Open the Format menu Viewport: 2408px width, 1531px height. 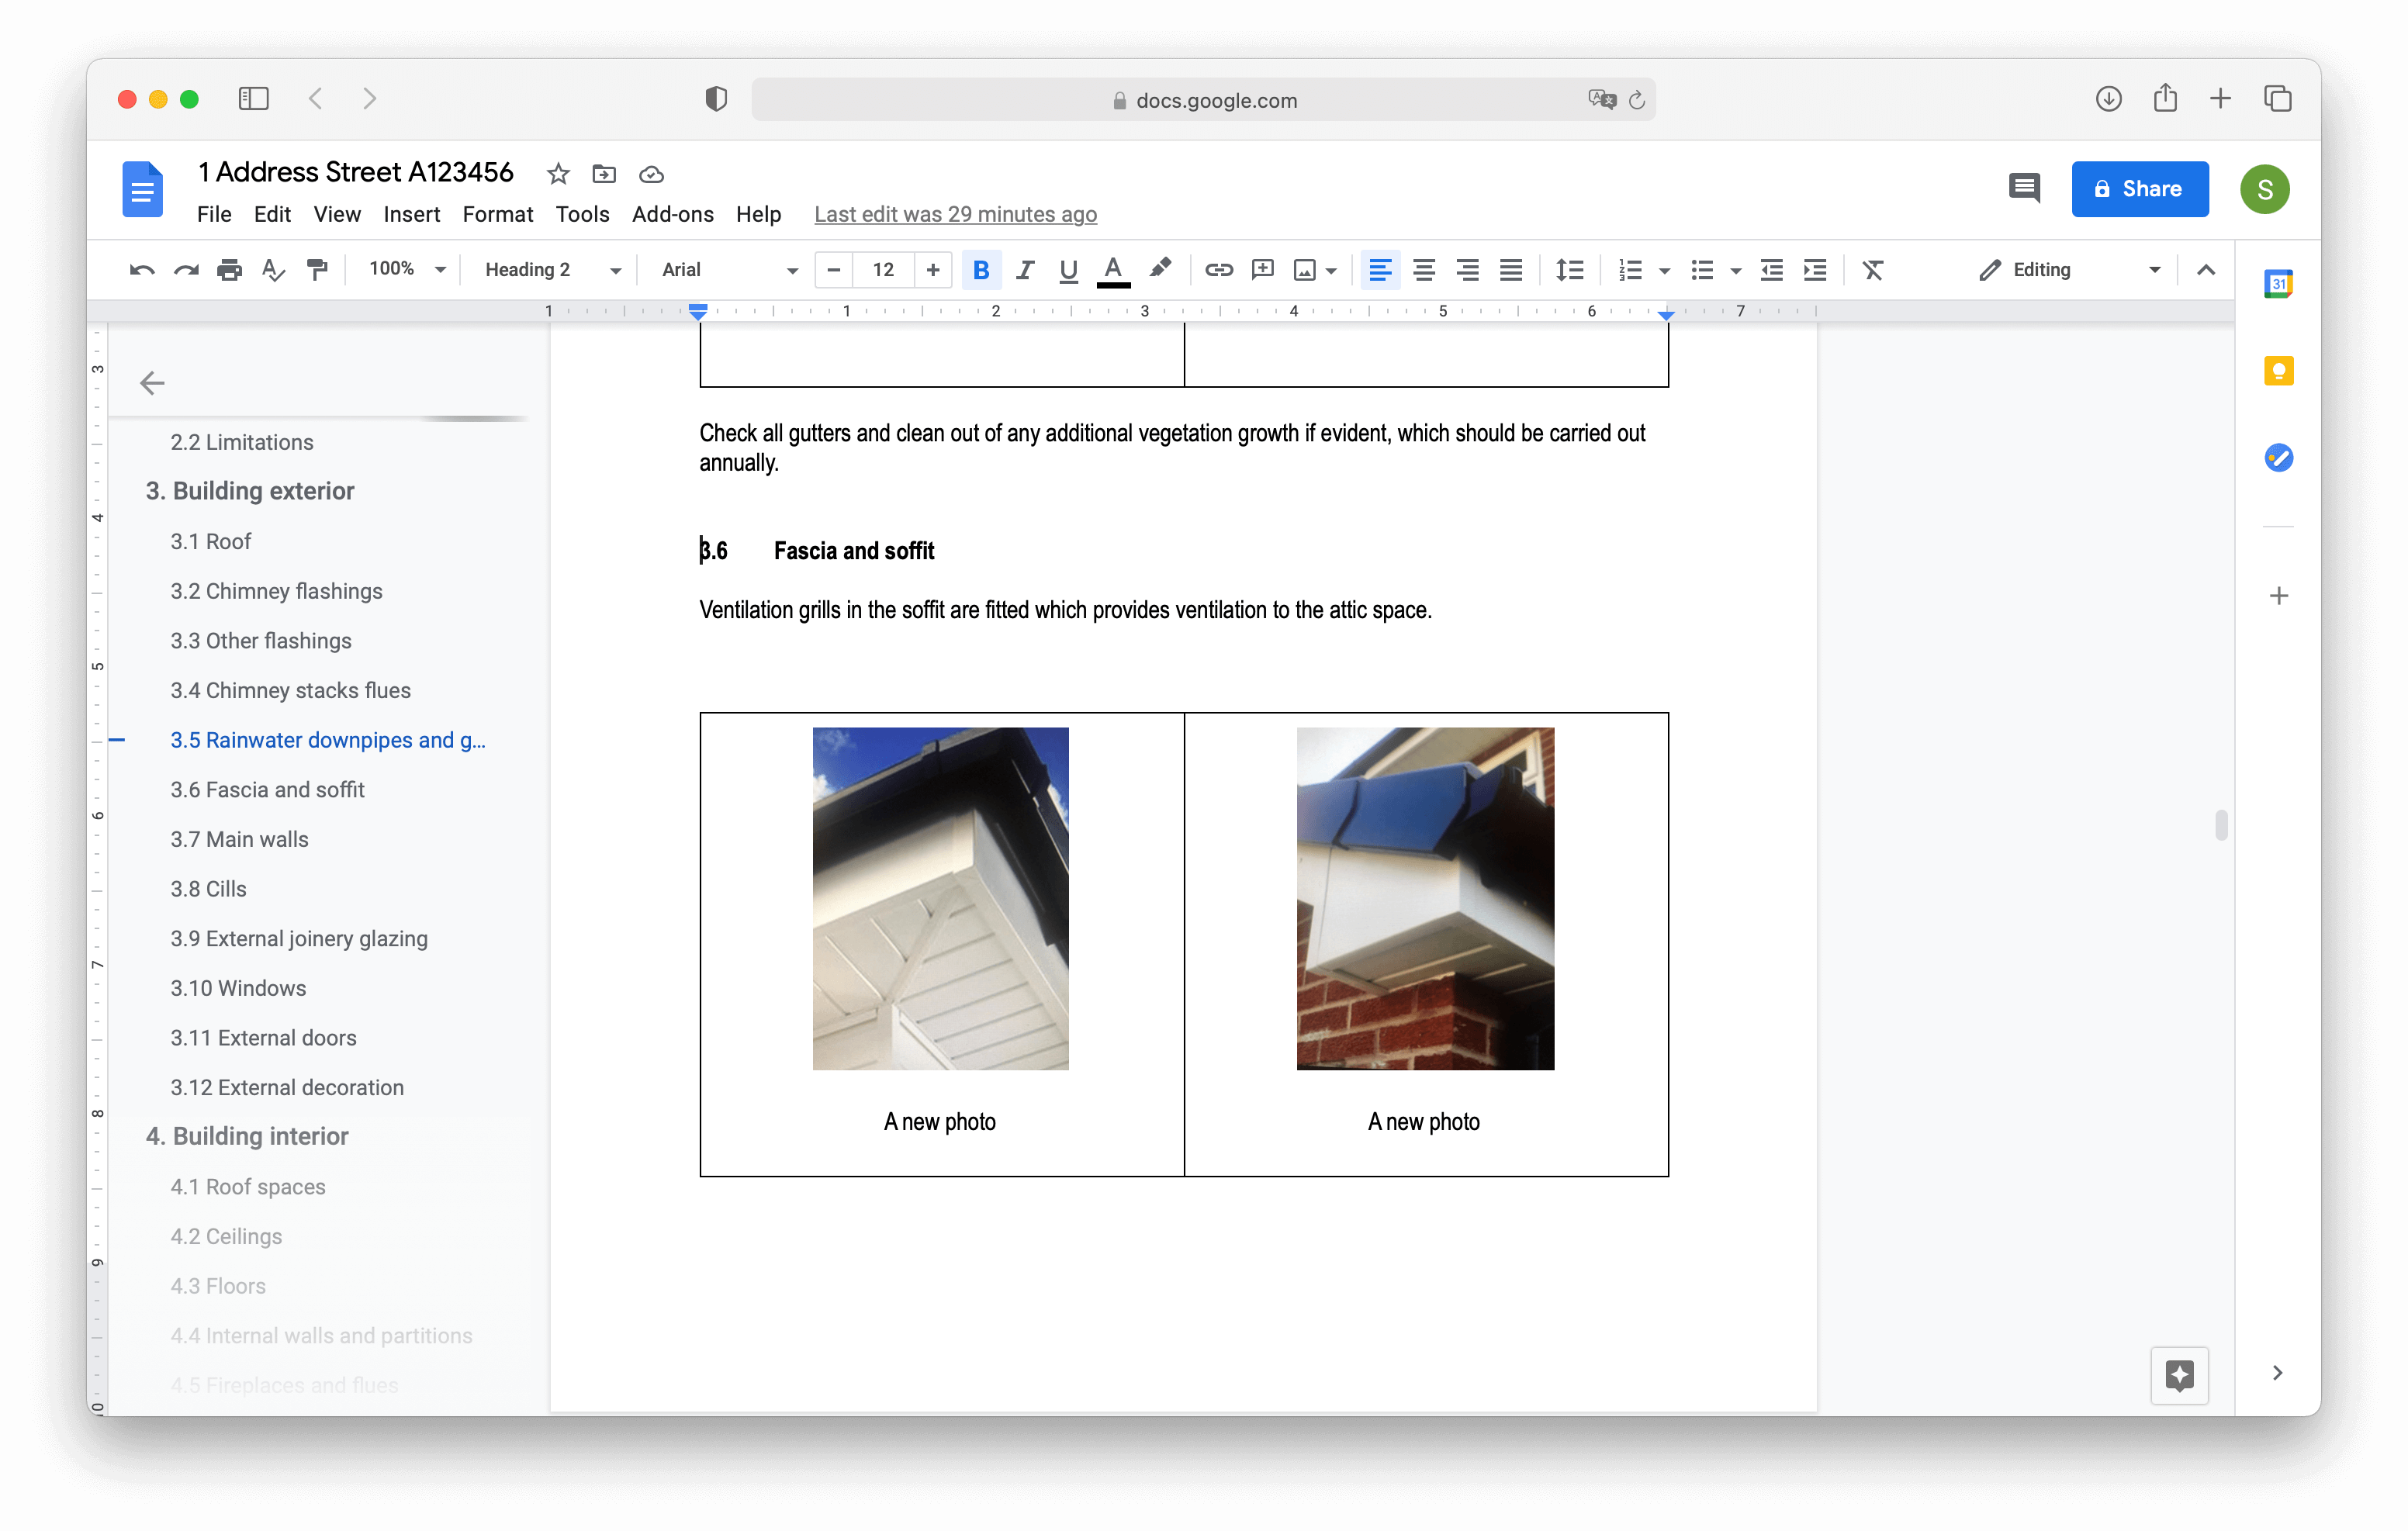(497, 214)
